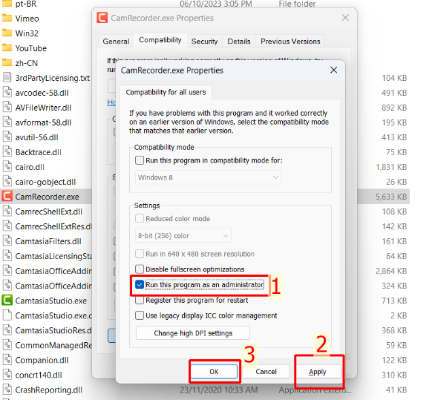Click the 3rdPartyLicensing.txt file icon
The height and width of the screenshot is (400, 435).
point(7,78)
